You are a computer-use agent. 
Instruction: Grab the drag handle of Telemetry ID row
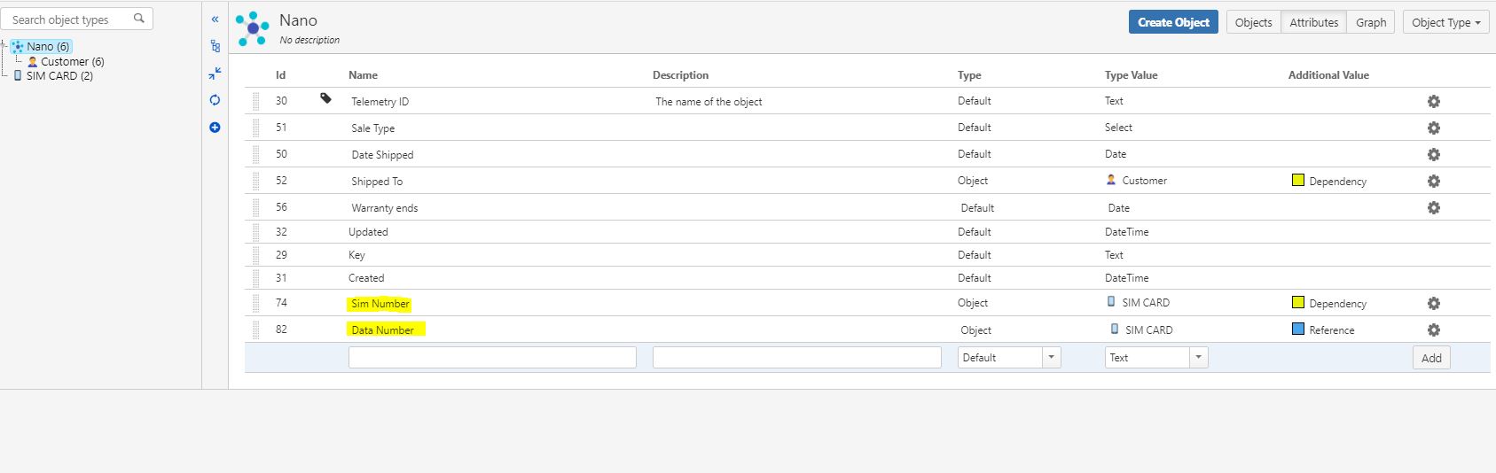click(256, 101)
